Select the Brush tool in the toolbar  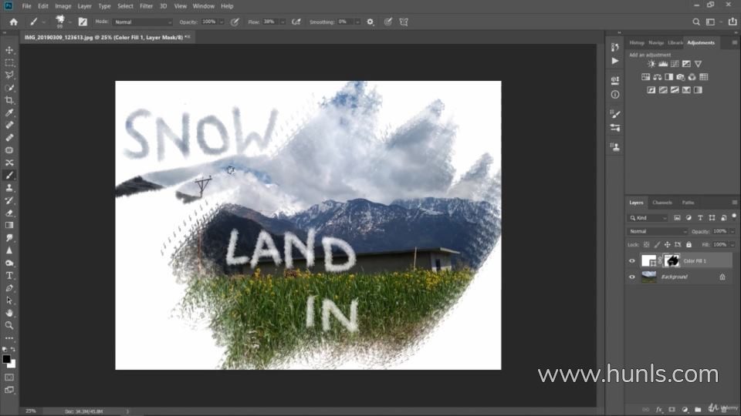[9, 175]
